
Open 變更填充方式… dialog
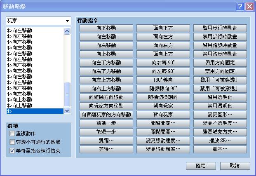click(220, 132)
